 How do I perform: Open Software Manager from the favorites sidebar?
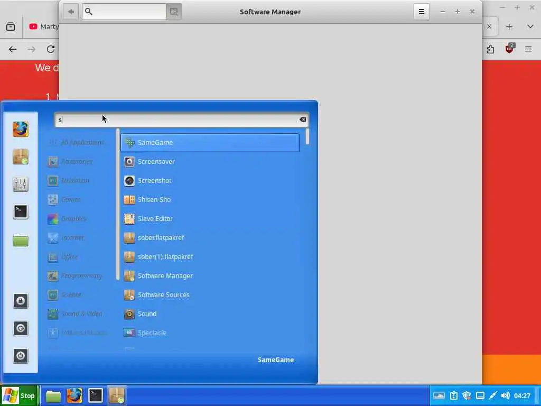(21, 156)
